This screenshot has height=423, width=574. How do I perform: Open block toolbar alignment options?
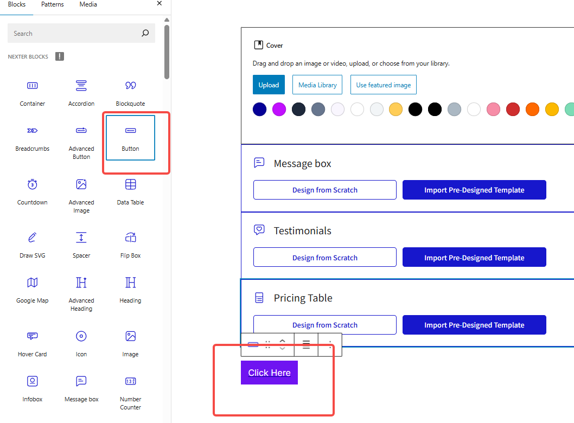tap(306, 345)
